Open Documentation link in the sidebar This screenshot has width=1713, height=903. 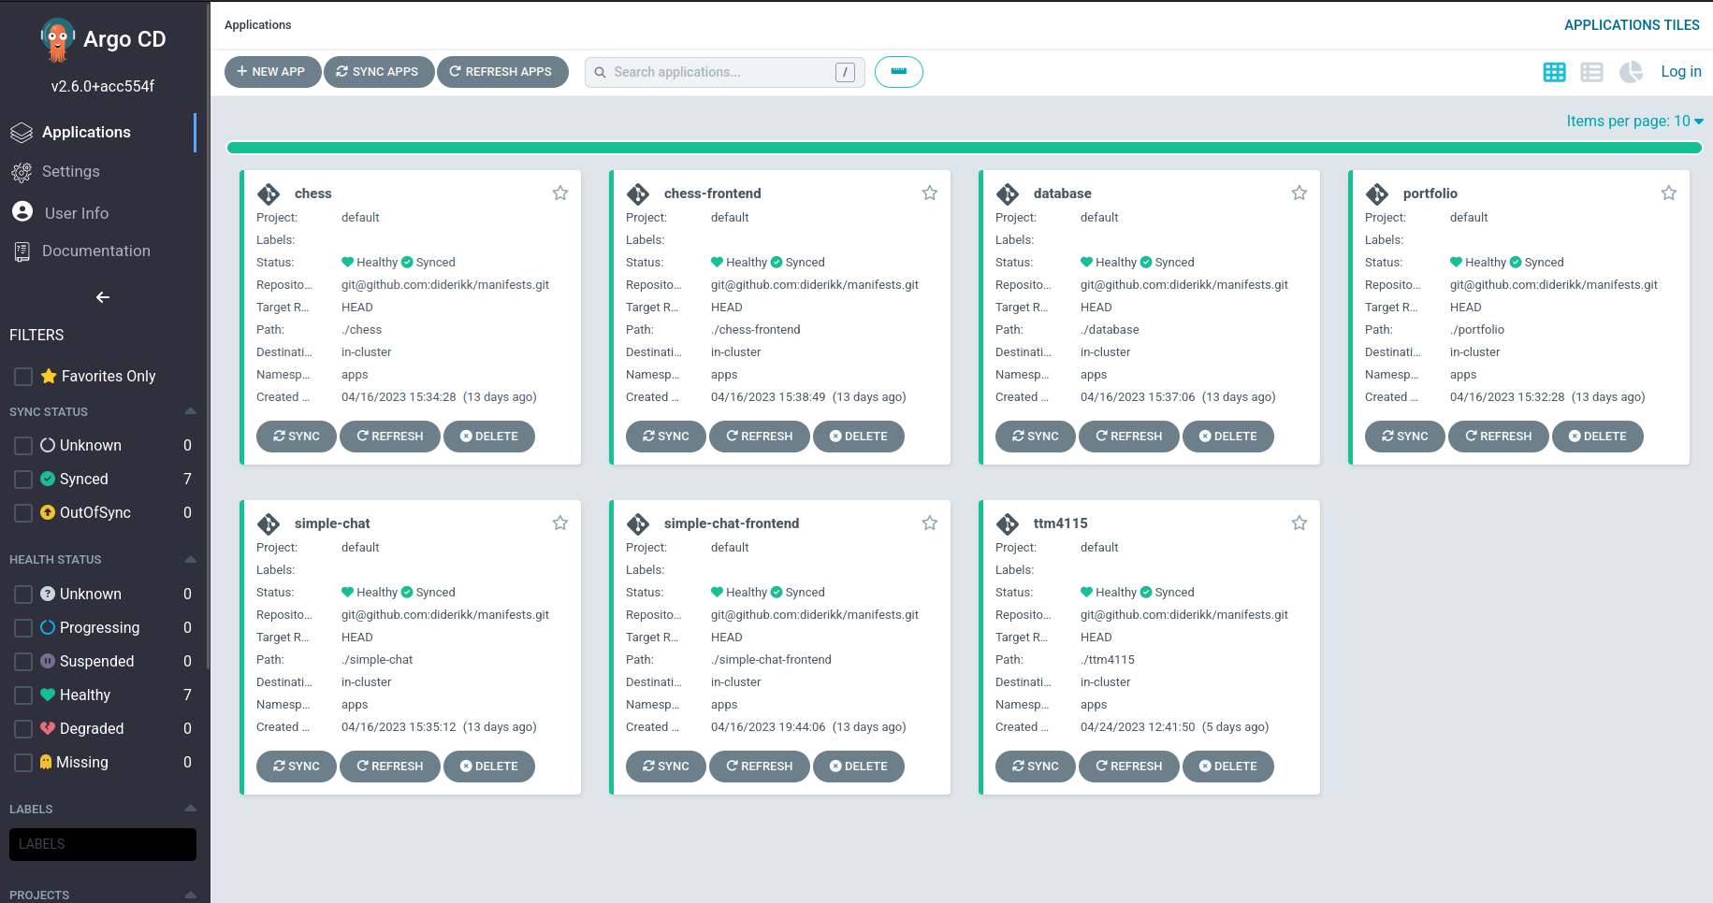click(x=96, y=251)
